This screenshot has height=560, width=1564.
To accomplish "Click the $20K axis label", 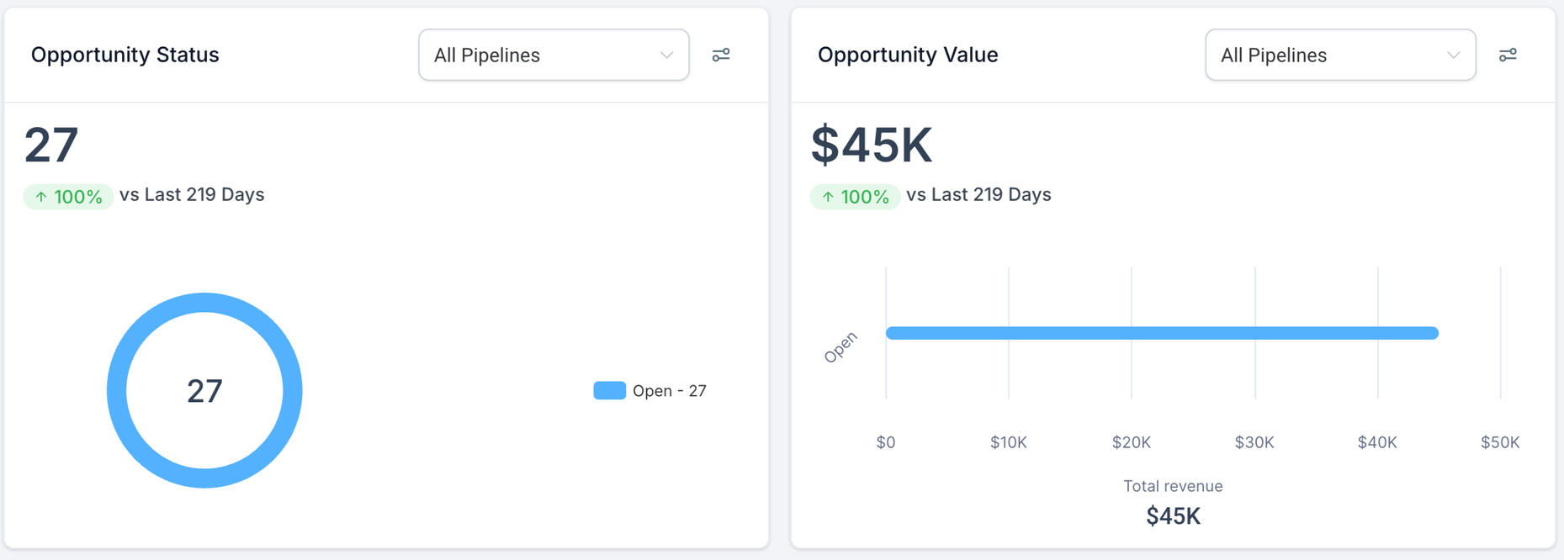I will pos(1131,442).
